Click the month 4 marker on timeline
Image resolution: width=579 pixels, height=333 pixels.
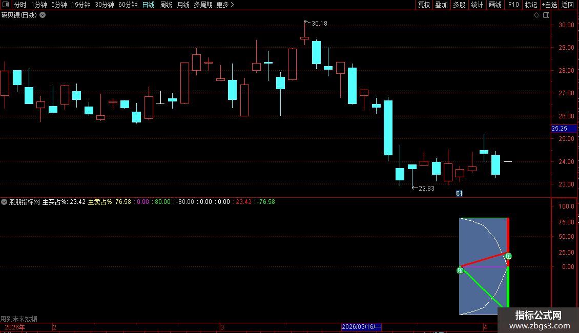tap(485, 327)
